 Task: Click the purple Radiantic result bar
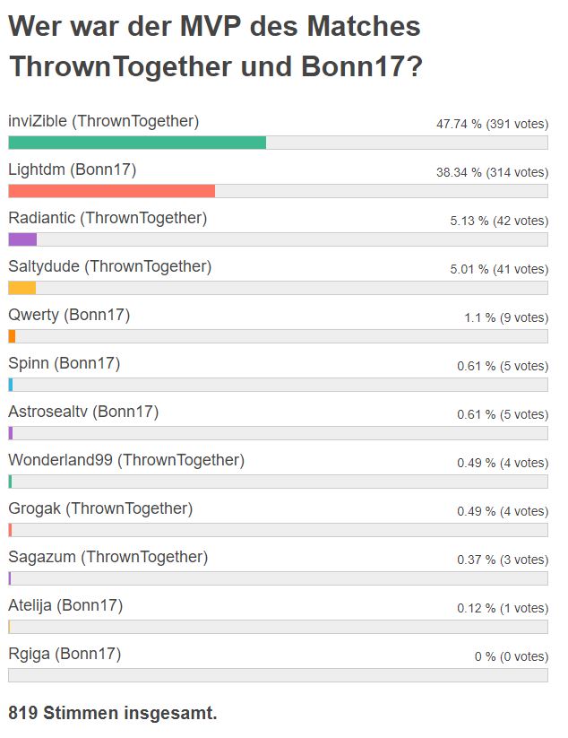pyautogui.click(x=22, y=239)
